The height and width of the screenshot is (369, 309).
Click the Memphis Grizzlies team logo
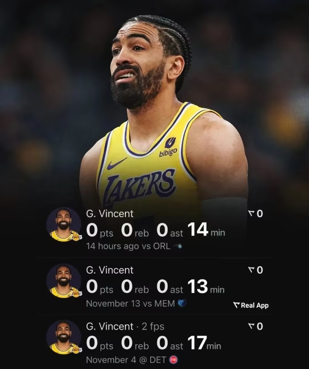[x=182, y=303]
